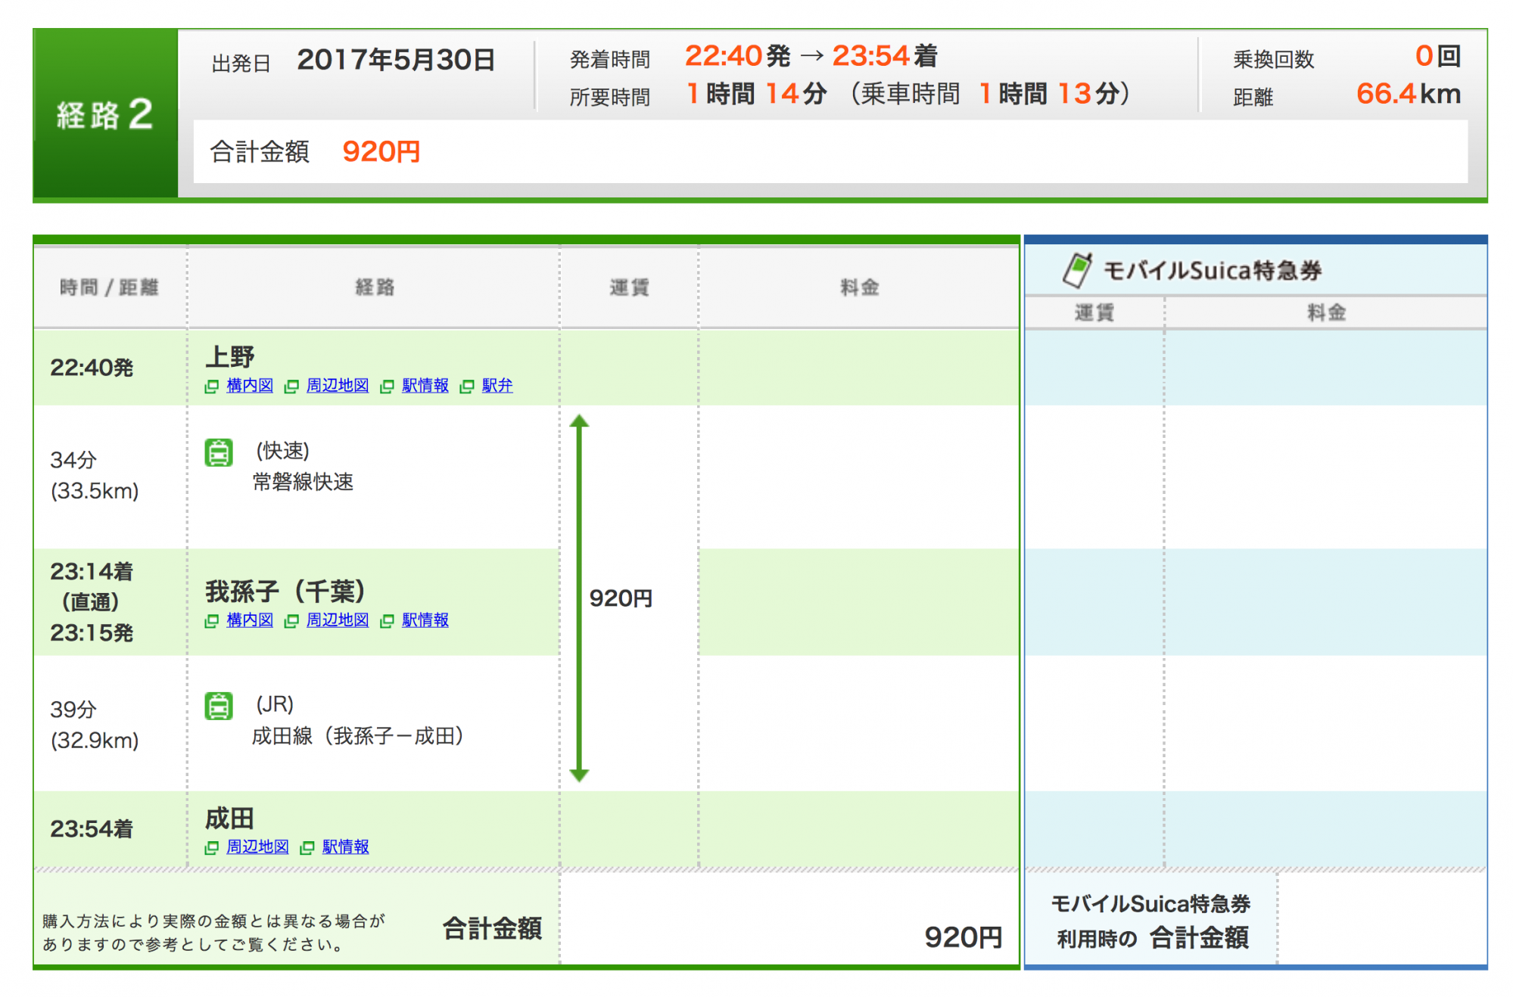Click the mobile phone icon by モバイルSuica特急券

pyautogui.click(x=1077, y=270)
